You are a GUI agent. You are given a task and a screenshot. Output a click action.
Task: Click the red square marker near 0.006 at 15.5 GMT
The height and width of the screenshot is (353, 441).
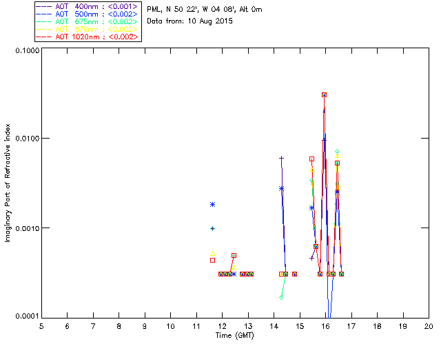tap(311, 159)
